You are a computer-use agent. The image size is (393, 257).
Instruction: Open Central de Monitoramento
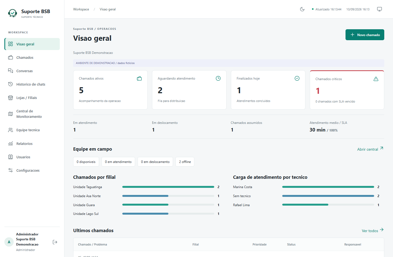tap(32, 114)
